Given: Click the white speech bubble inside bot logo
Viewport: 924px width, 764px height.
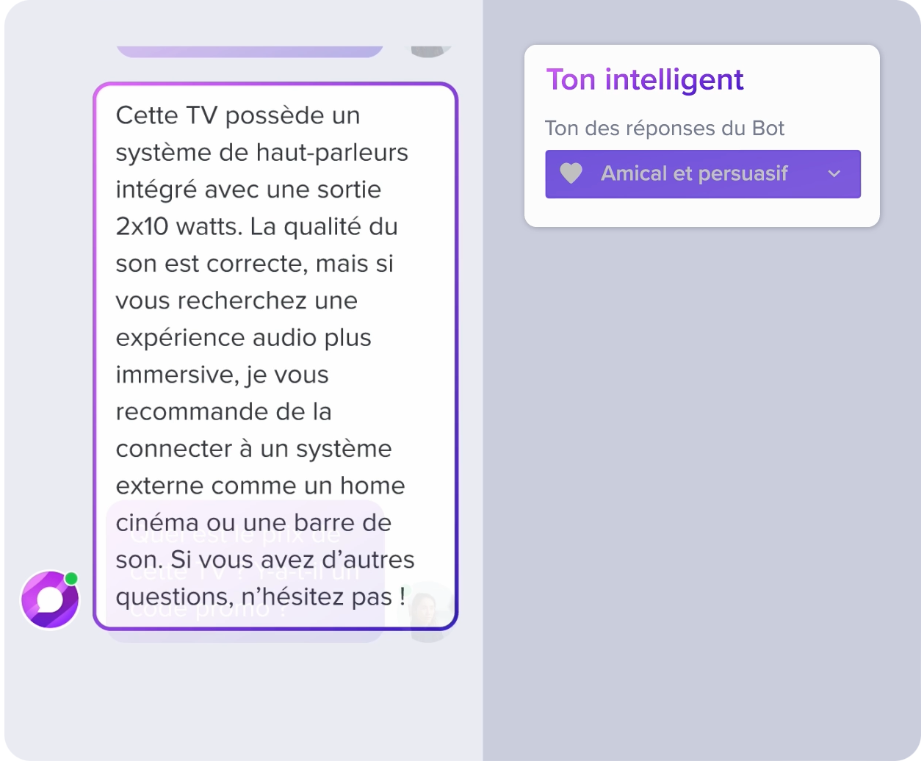Looking at the screenshot, I should point(50,599).
